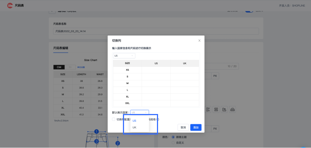311x148 pixels.
Task: Expand the 默认展示国家 dropdown
Action: [x=139, y=113]
